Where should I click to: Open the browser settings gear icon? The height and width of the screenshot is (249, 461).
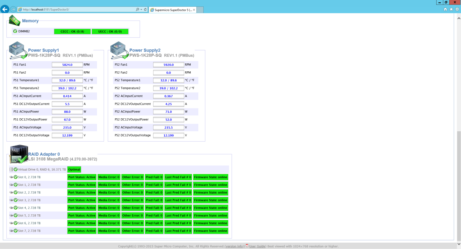click(457, 9)
